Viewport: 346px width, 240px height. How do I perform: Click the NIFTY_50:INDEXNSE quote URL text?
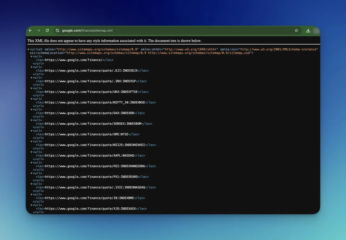tap(95, 103)
